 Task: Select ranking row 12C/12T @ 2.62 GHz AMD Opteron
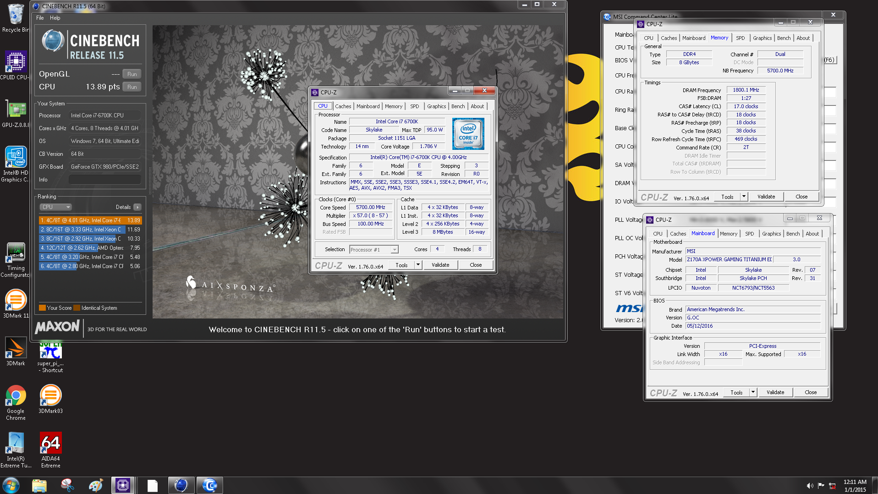point(90,248)
